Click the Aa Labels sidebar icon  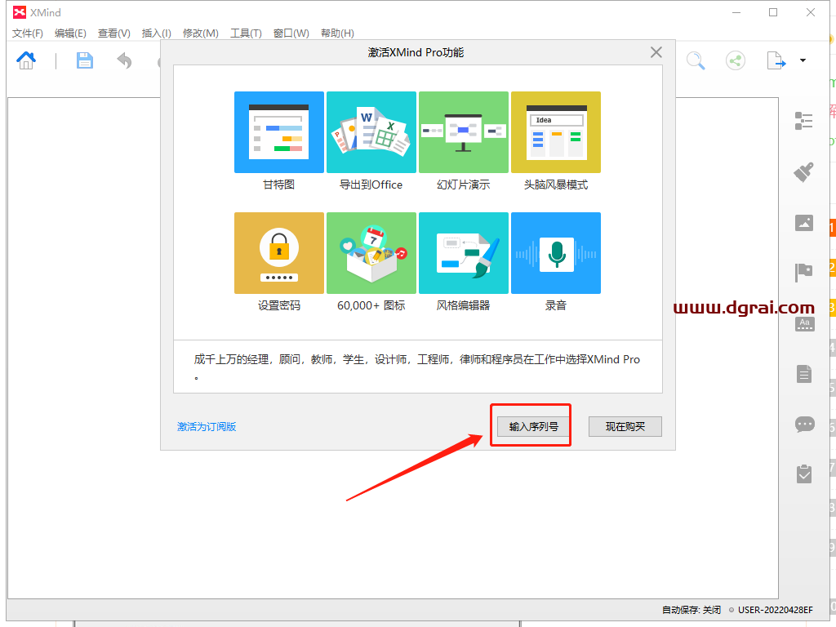click(804, 323)
